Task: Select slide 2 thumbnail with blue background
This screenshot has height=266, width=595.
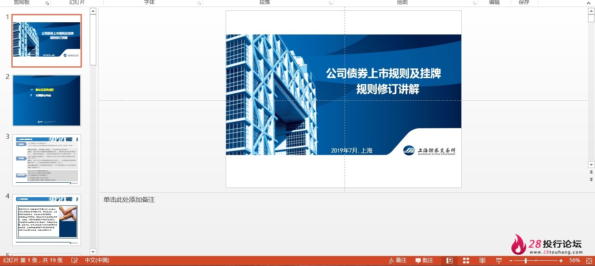Action: coord(47,100)
